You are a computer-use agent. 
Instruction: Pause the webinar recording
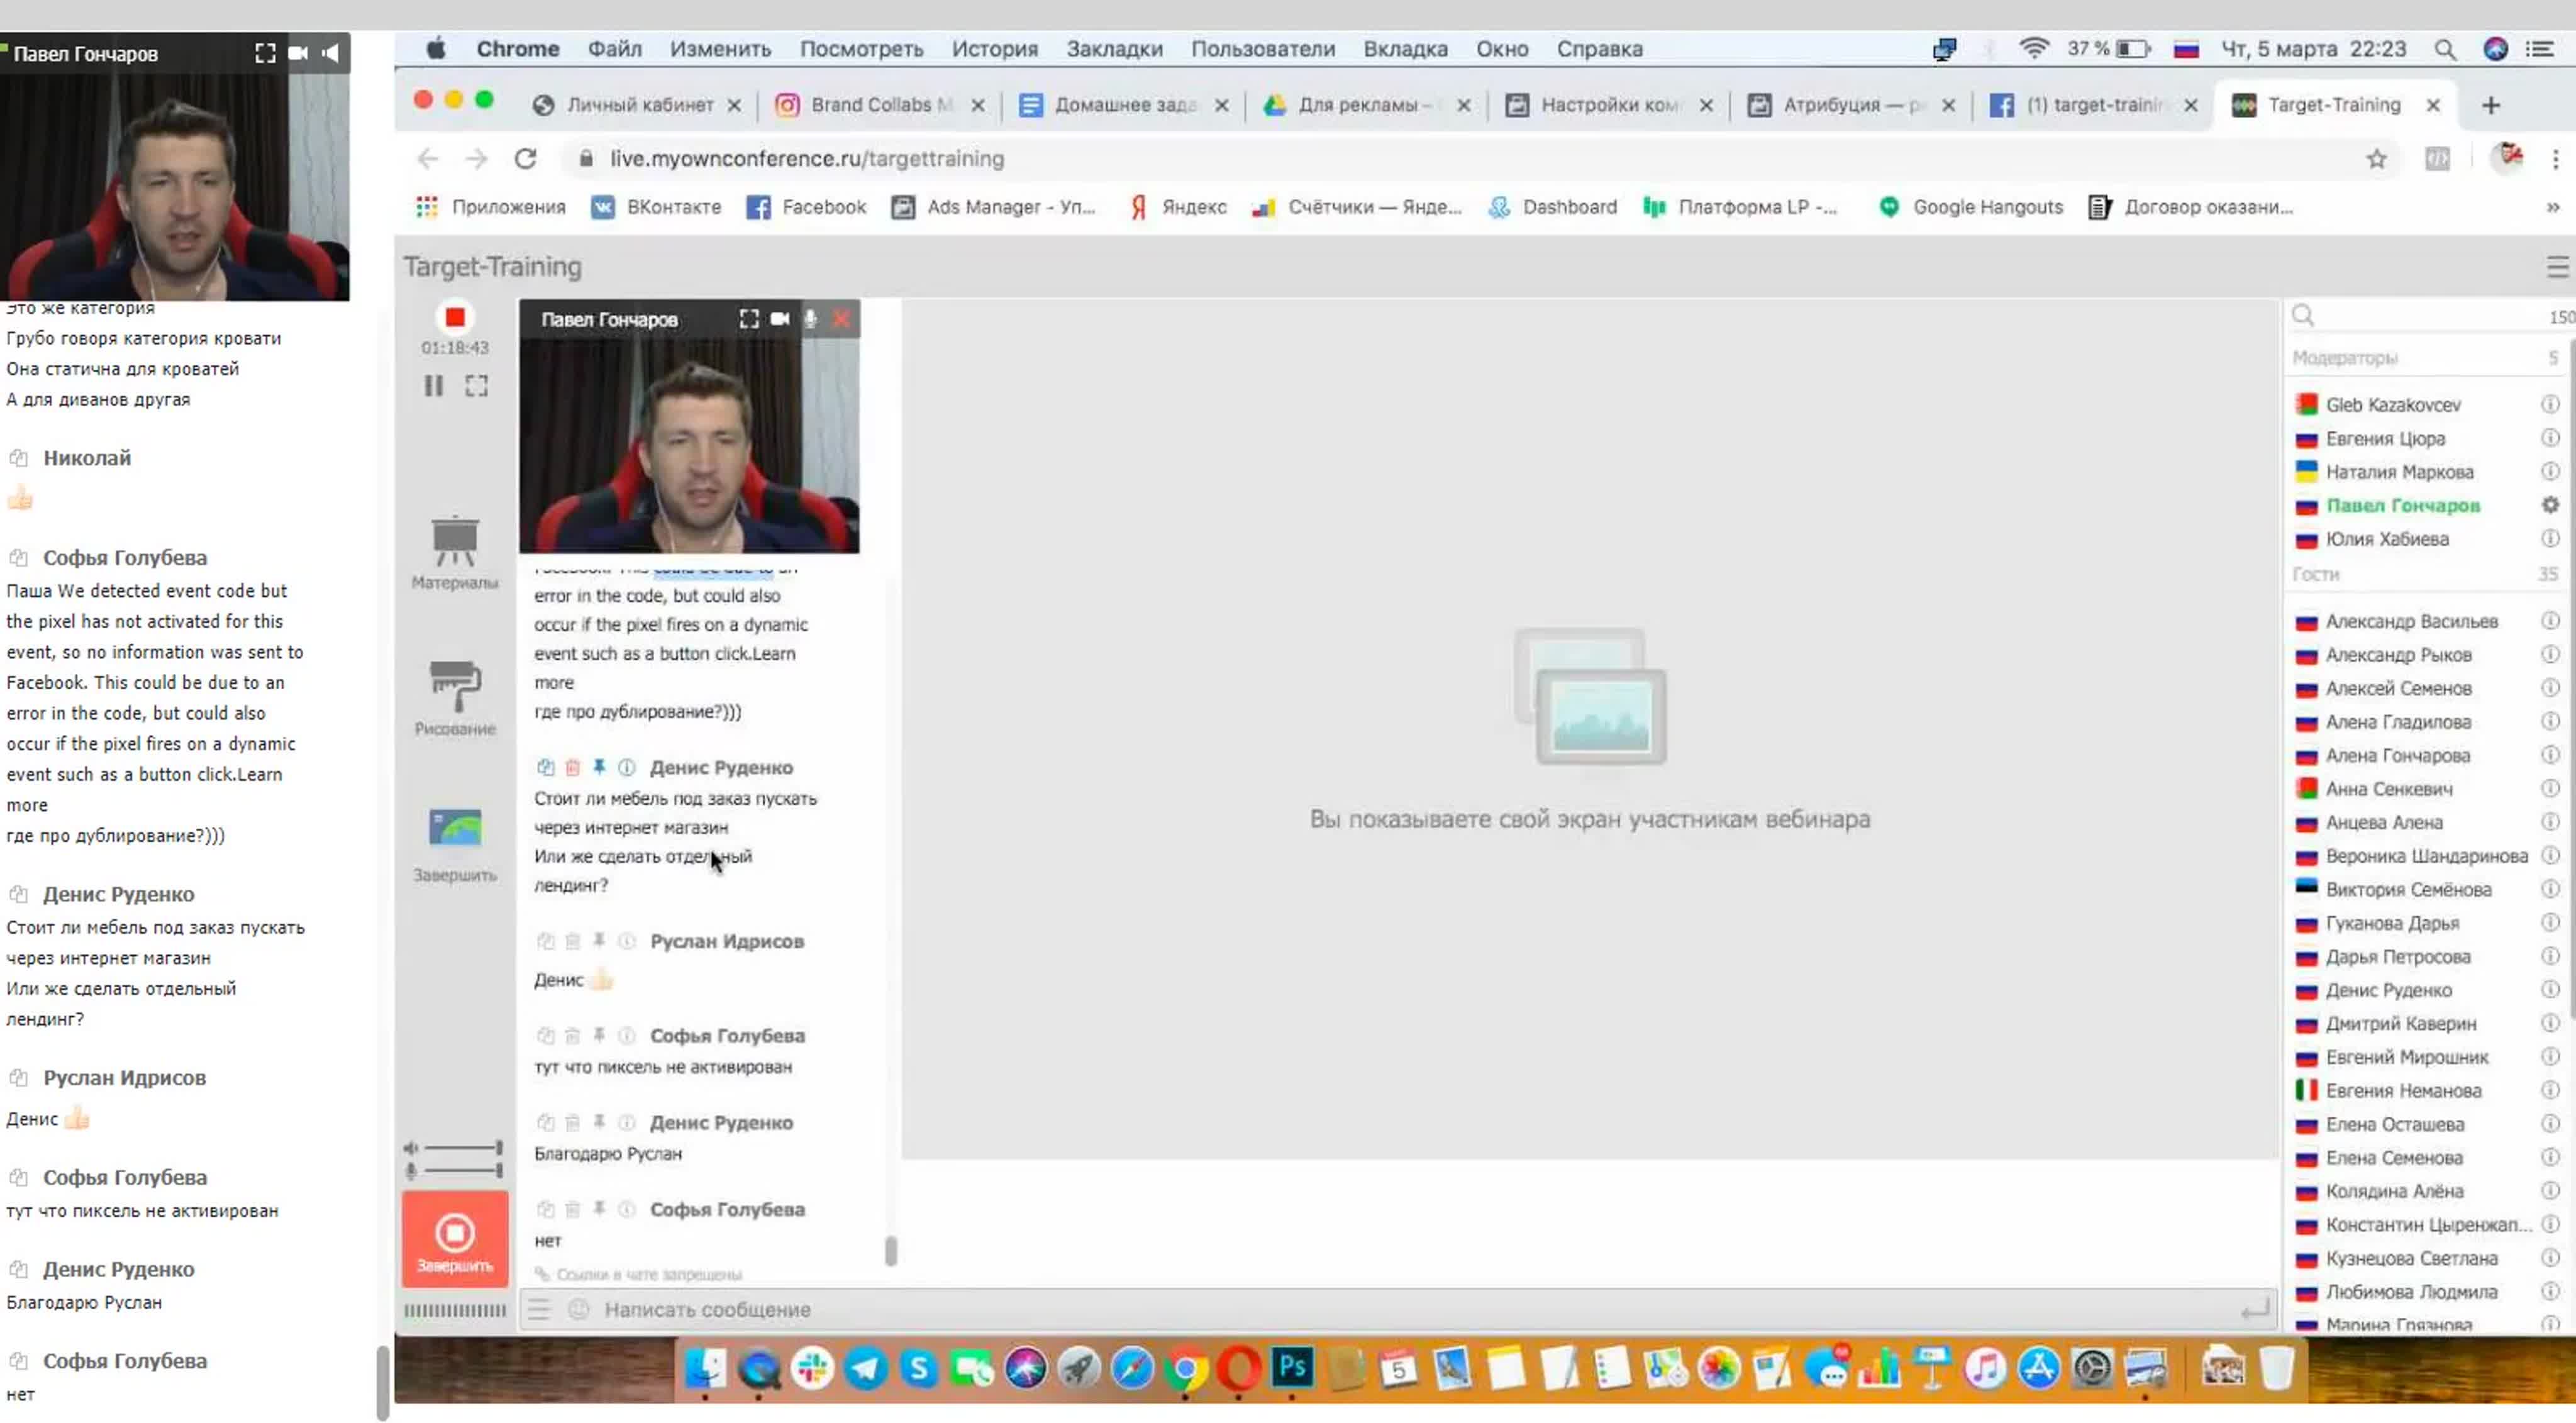coord(433,386)
